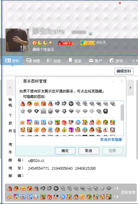138x204 pixels.
Task: Click the 编辑资料 button
Action: [124, 71]
